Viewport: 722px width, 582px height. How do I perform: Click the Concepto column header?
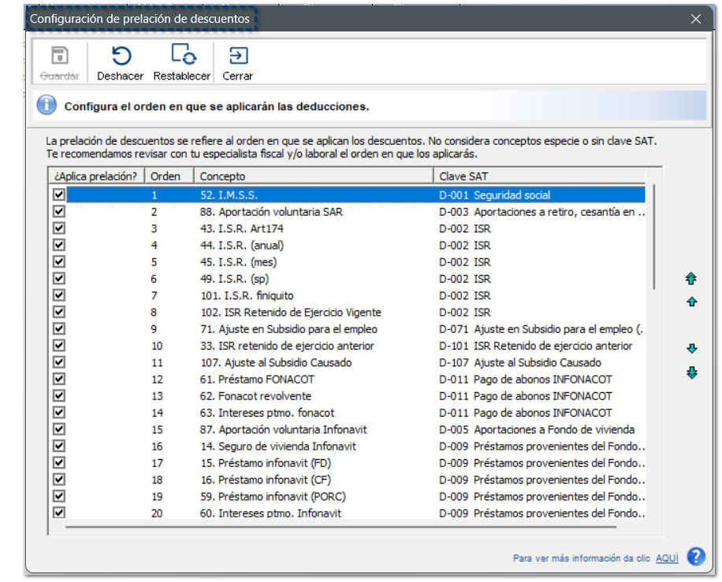pyautogui.click(x=313, y=176)
